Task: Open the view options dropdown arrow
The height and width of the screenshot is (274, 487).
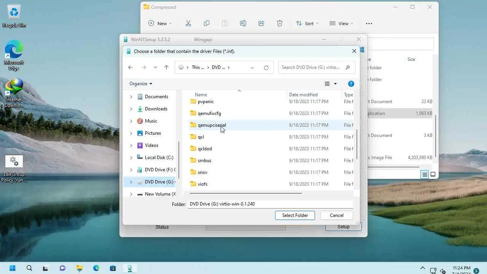Action: pyautogui.click(x=335, y=84)
